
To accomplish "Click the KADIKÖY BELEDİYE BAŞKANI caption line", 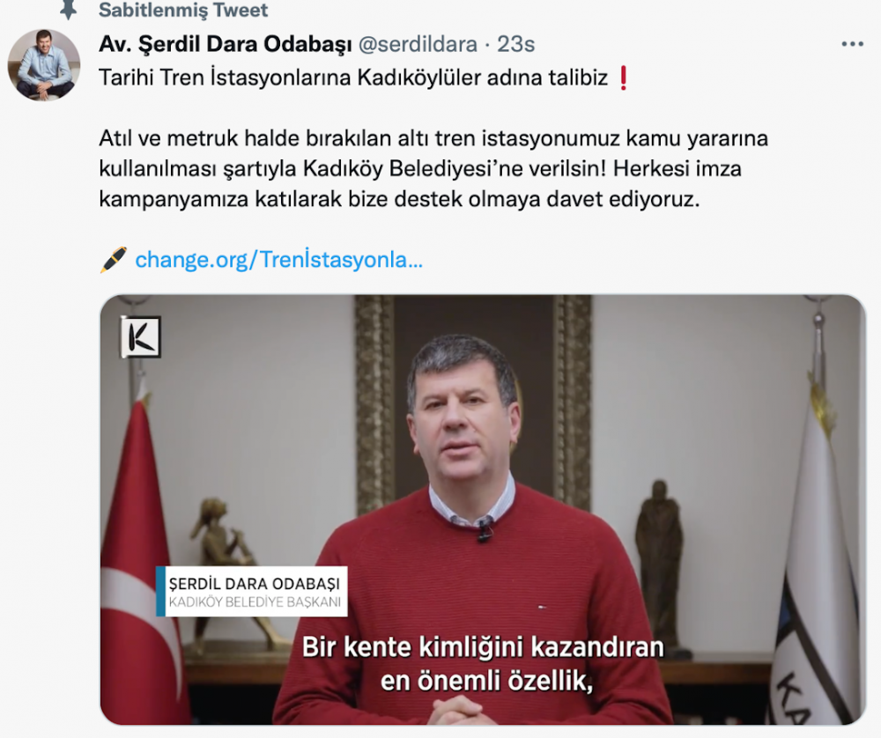I will pyautogui.click(x=255, y=602).
